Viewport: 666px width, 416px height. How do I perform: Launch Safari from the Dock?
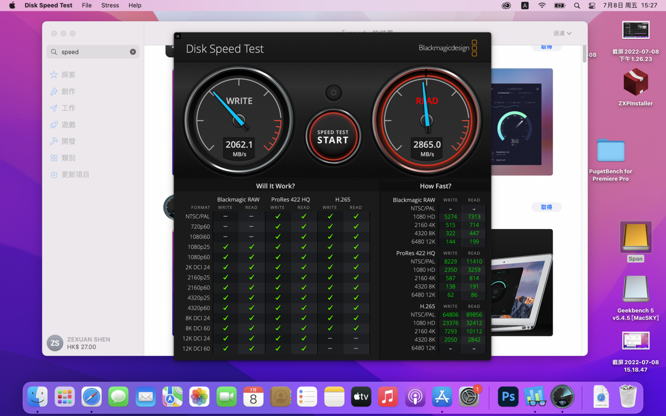click(x=92, y=397)
